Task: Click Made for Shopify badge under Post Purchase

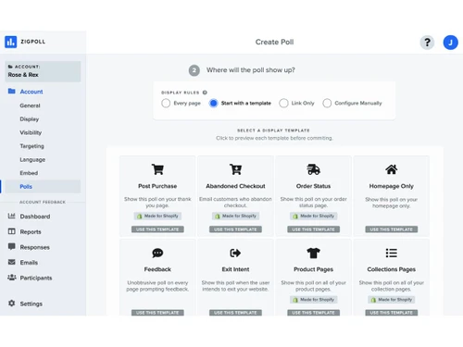Action: [x=157, y=216]
